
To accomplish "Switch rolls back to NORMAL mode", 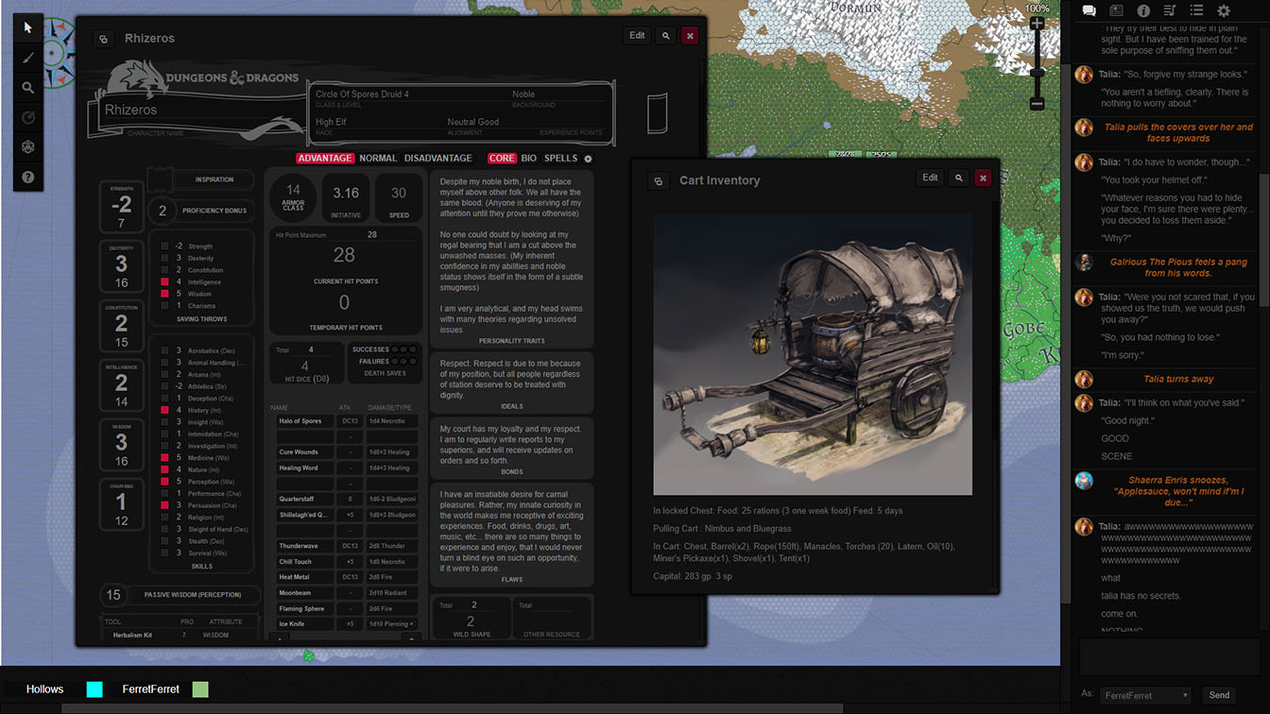I will coord(378,158).
